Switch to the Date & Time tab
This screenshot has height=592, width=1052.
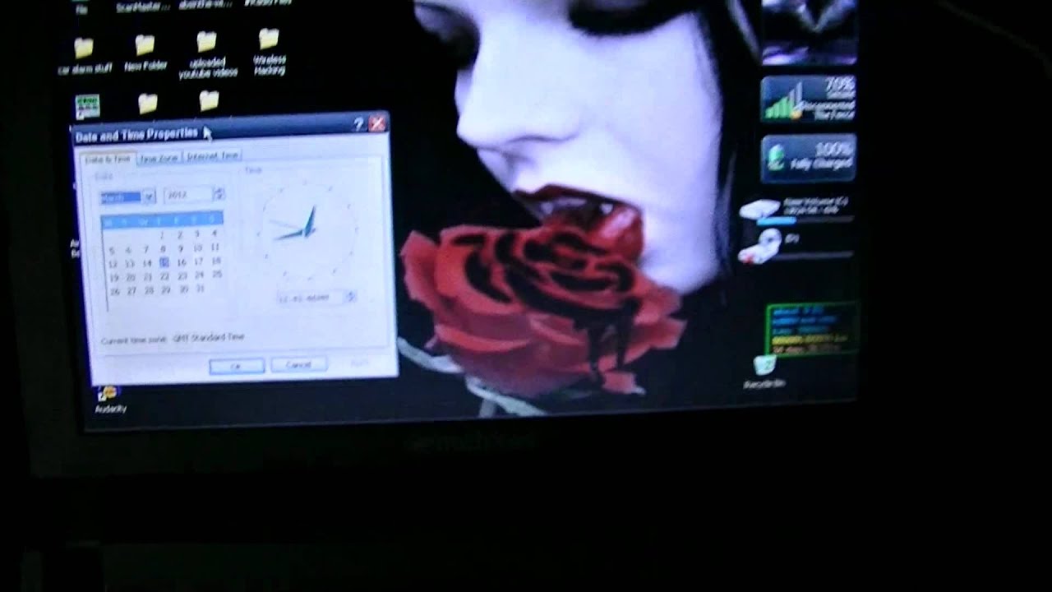108,159
